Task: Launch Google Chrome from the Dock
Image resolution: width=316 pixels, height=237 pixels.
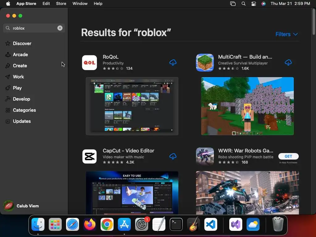Action: 107,224
